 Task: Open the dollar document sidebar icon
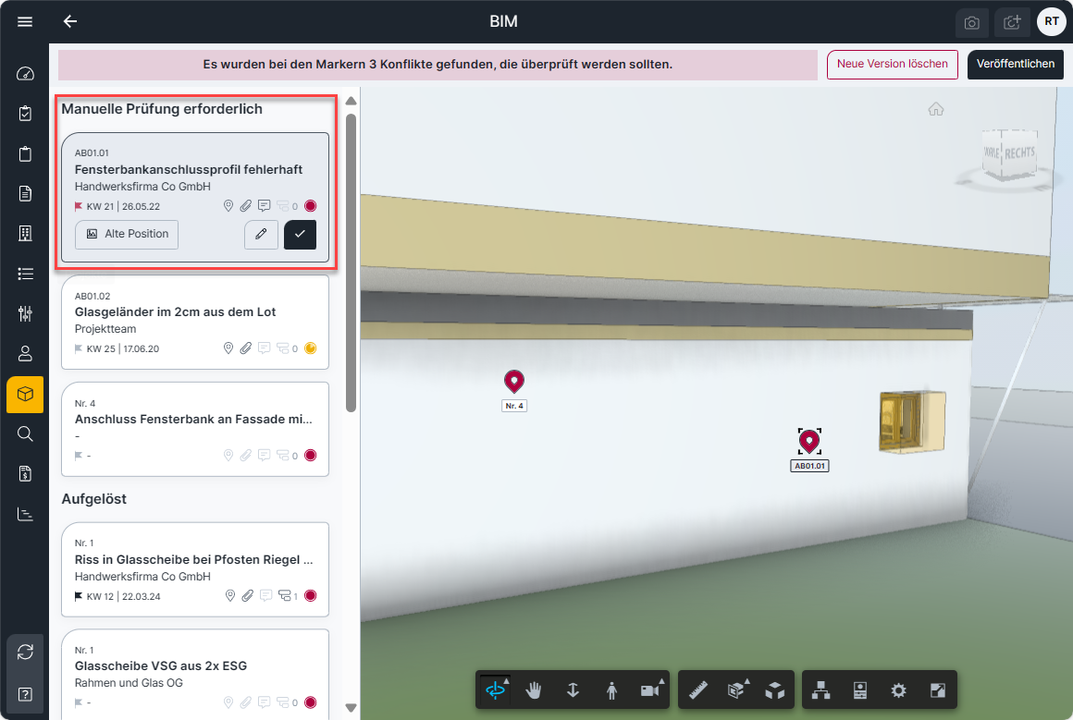click(25, 474)
